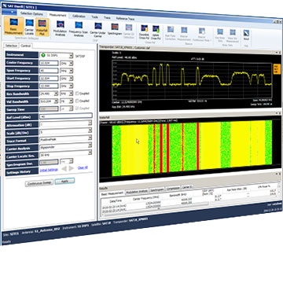Viewport: 283px width, 283px height.
Task: Open Center Frequency unit dropdown
Action: pyautogui.click(x=72, y=63)
